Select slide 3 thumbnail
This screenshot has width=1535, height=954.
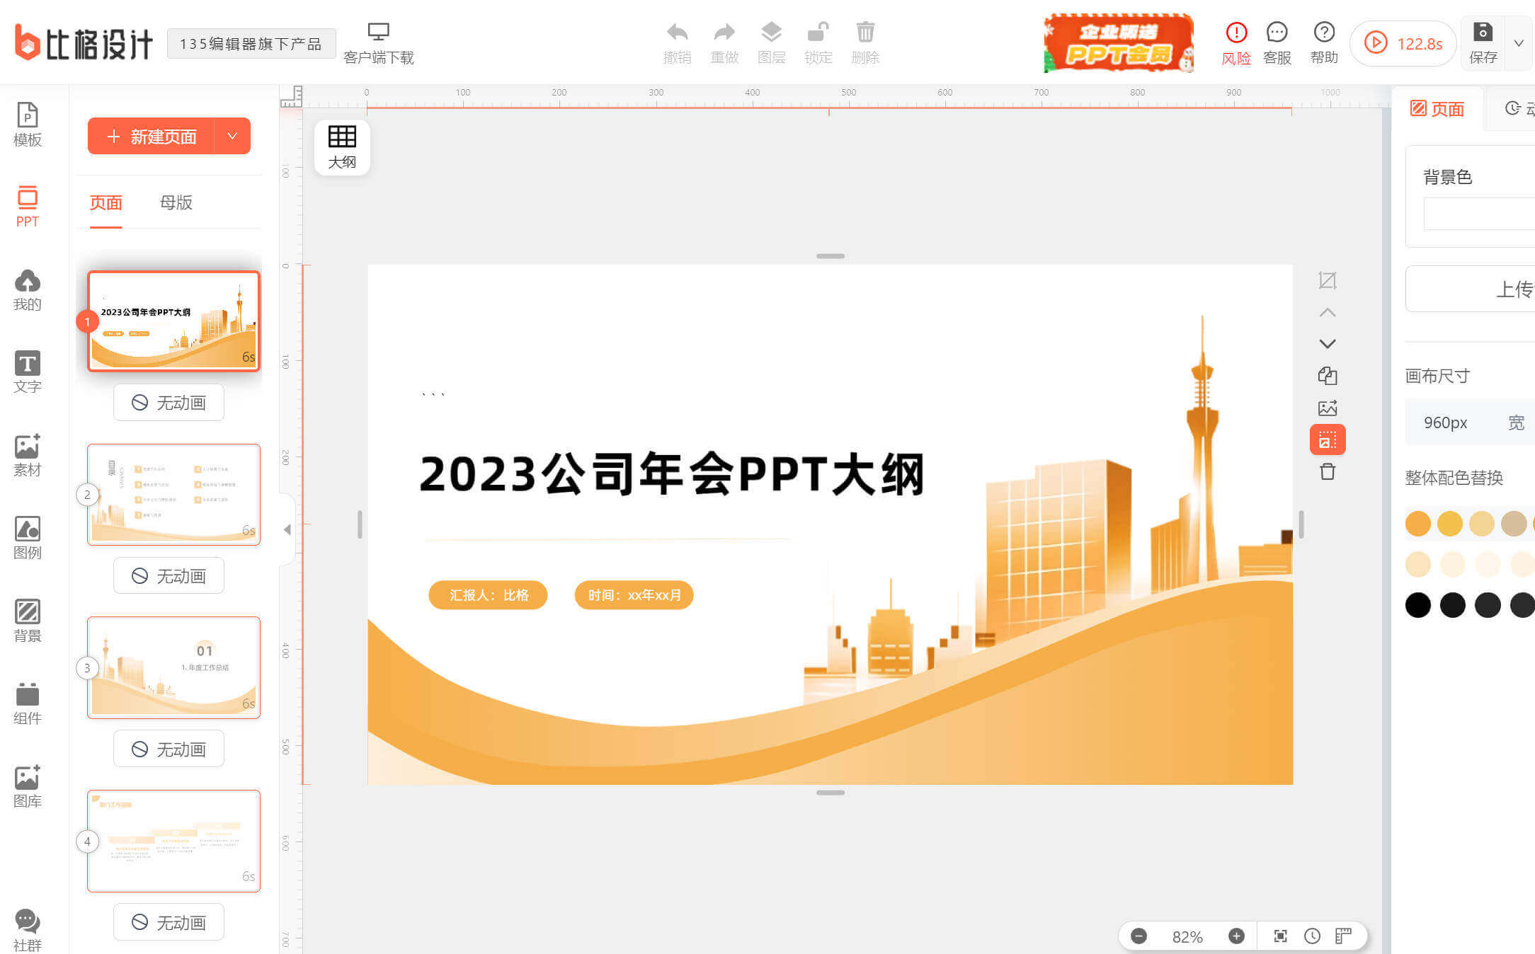[173, 667]
